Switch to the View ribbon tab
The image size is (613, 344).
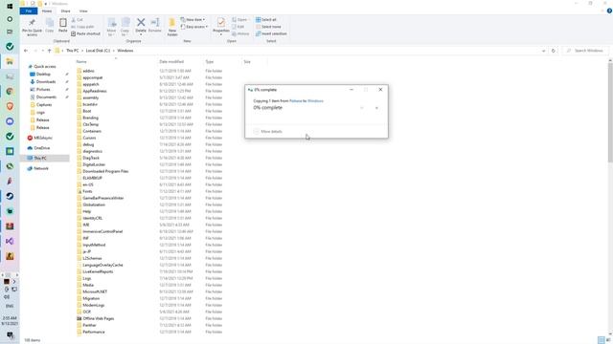(83, 11)
